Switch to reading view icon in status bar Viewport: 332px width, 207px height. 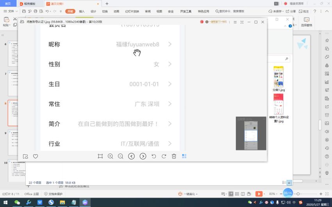[x=243, y=194]
